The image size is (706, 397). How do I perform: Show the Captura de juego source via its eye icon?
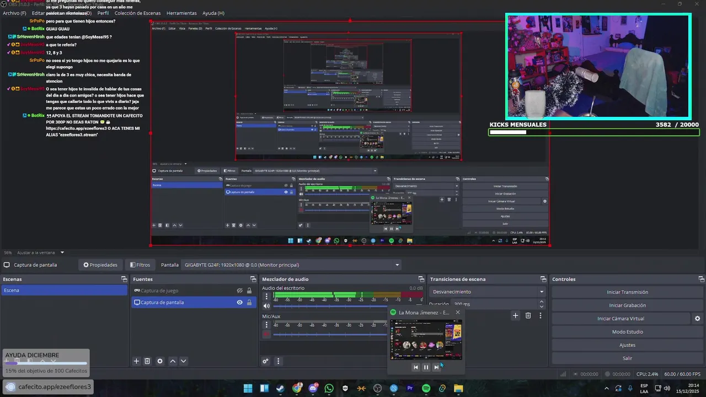pos(240,291)
